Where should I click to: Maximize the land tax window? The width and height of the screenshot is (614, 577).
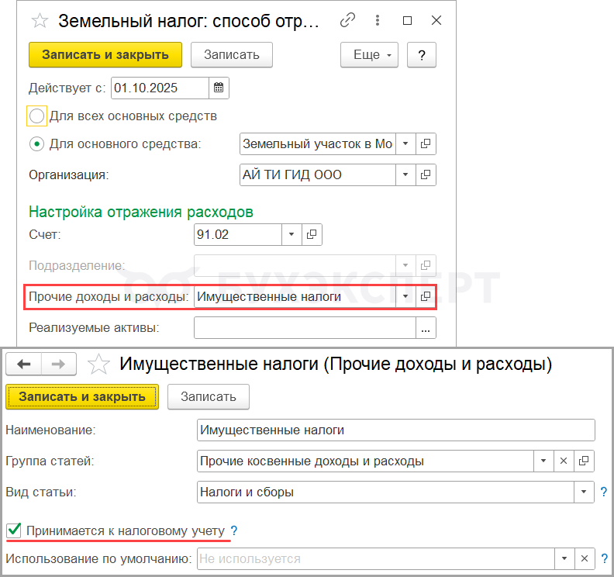pyautogui.click(x=407, y=20)
